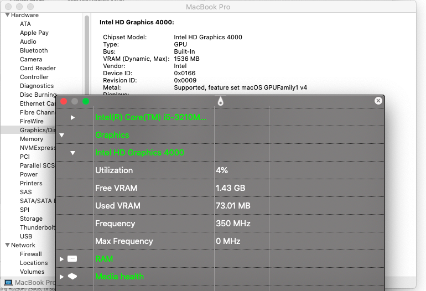This screenshot has height=291, width=426.
Task: Close the overlay with the round X button
Action: 378,101
